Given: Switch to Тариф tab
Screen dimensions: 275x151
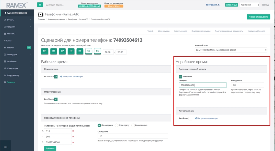Looking at the screenshot, I should coord(150,31).
